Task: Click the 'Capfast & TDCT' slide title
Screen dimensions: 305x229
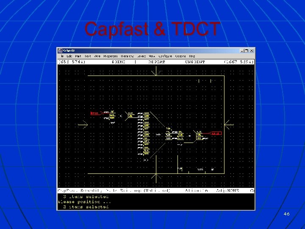Action: click(152, 29)
